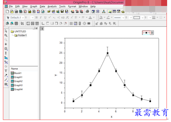Click the Date and Time clock icon
This screenshot has width=171, height=122.
point(84,23)
